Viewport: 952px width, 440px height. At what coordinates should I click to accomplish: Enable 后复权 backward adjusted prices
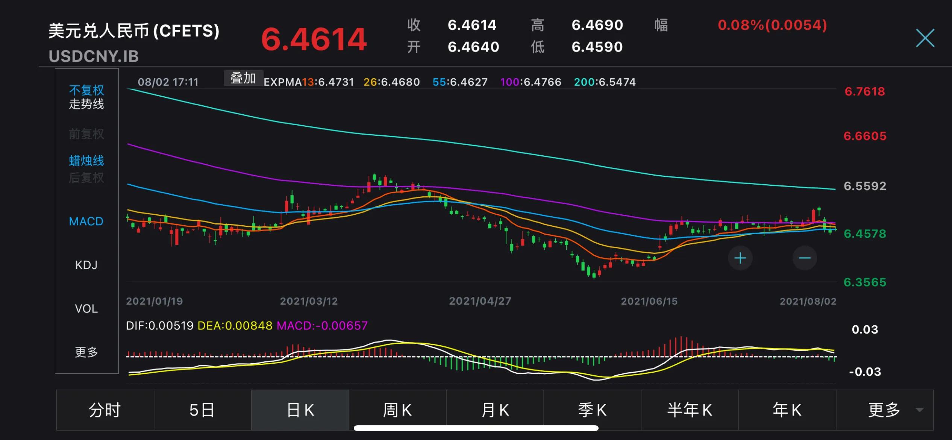[x=86, y=178]
